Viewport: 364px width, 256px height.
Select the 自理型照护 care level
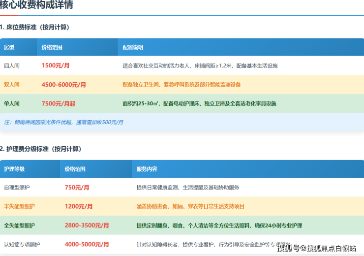pyautogui.click(x=17, y=188)
